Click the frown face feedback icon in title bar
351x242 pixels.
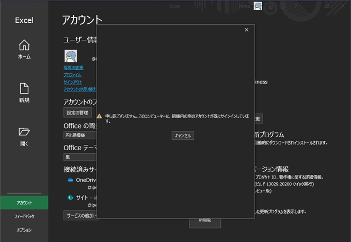[283, 6]
